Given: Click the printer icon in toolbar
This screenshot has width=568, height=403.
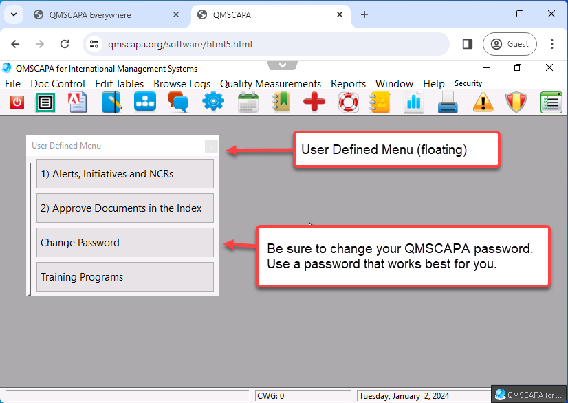Looking at the screenshot, I should (x=448, y=102).
